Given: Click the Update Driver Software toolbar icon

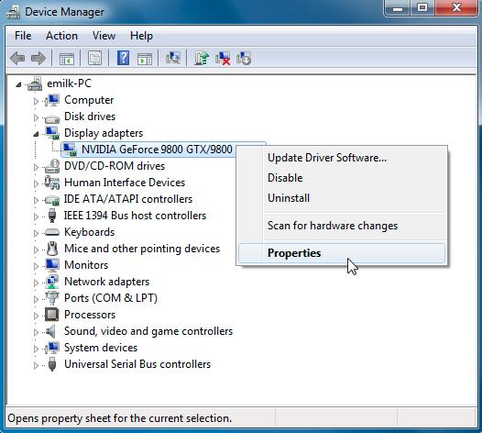Looking at the screenshot, I should click(202, 58).
